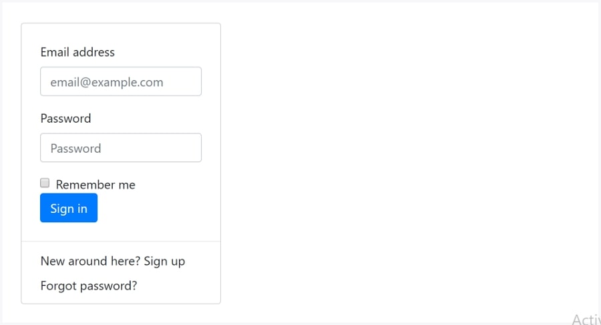The width and height of the screenshot is (601, 325).
Task: Open the New around here? Sign up link
Action: coord(112,261)
